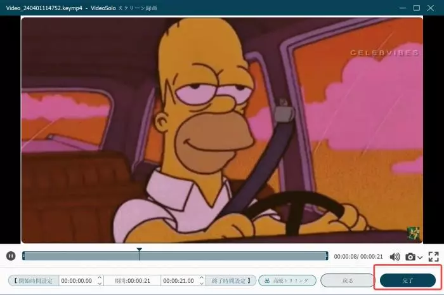The height and width of the screenshot is (295, 444).
Task: Click the end time field 00:00:21.00
Action: (180, 280)
